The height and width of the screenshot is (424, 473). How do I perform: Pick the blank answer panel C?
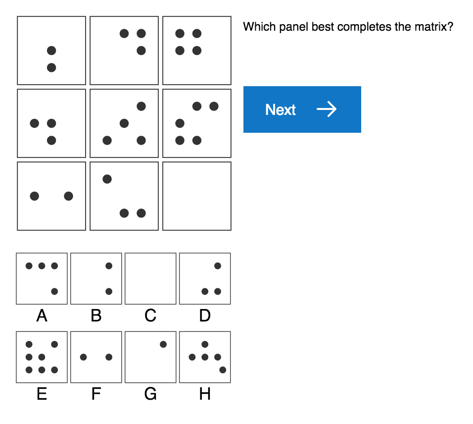tap(150, 278)
